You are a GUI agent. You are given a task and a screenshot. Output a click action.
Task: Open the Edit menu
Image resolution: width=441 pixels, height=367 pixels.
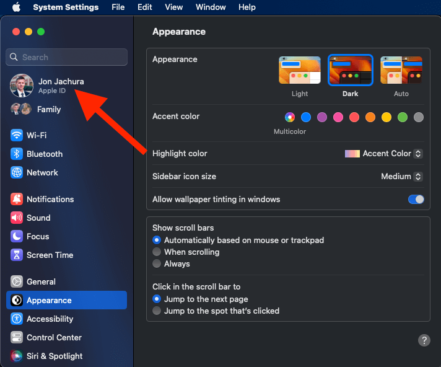pyautogui.click(x=144, y=7)
